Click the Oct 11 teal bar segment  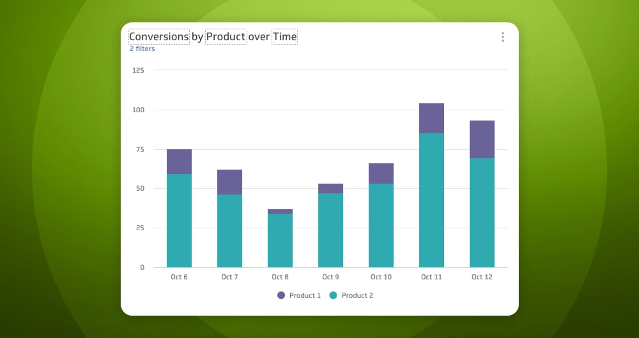pyautogui.click(x=432, y=200)
